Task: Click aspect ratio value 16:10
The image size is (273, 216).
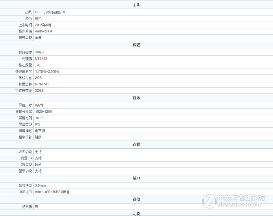Action: (39, 118)
